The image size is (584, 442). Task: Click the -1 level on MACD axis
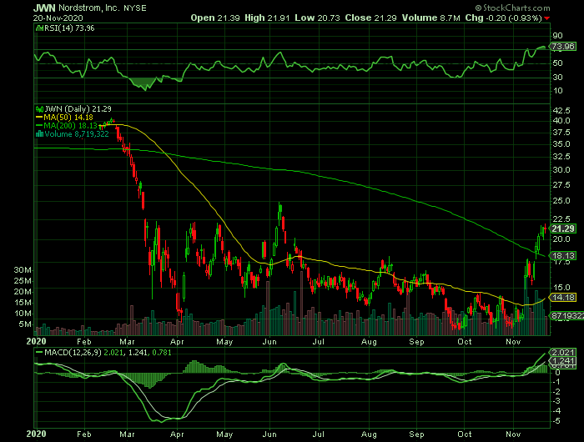coord(557,382)
